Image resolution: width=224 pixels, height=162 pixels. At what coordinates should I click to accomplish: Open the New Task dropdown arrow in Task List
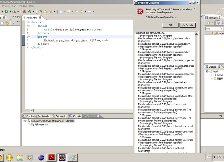point(212,23)
